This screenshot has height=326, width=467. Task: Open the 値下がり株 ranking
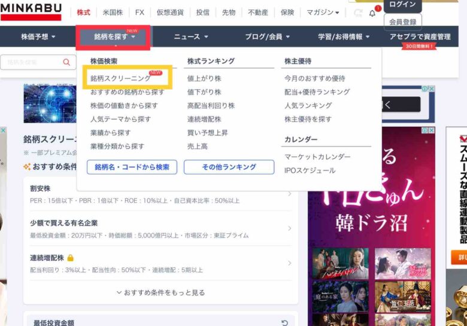click(x=204, y=92)
